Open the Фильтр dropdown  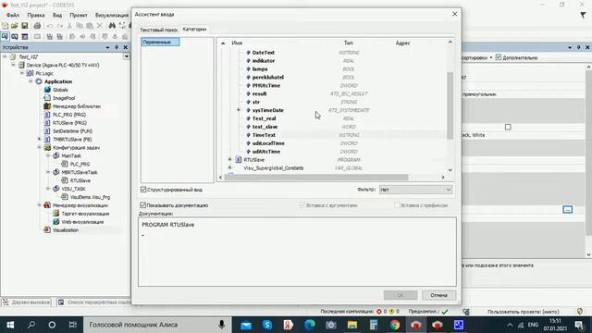click(x=415, y=190)
